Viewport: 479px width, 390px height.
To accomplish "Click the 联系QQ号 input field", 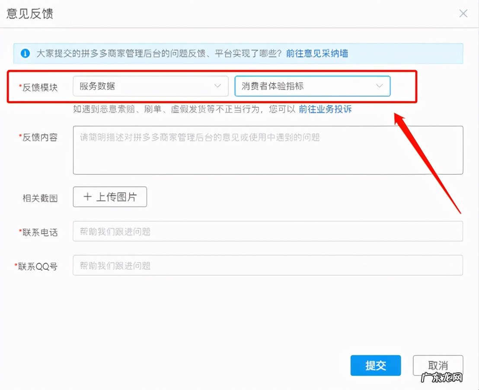I will [268, 265].
